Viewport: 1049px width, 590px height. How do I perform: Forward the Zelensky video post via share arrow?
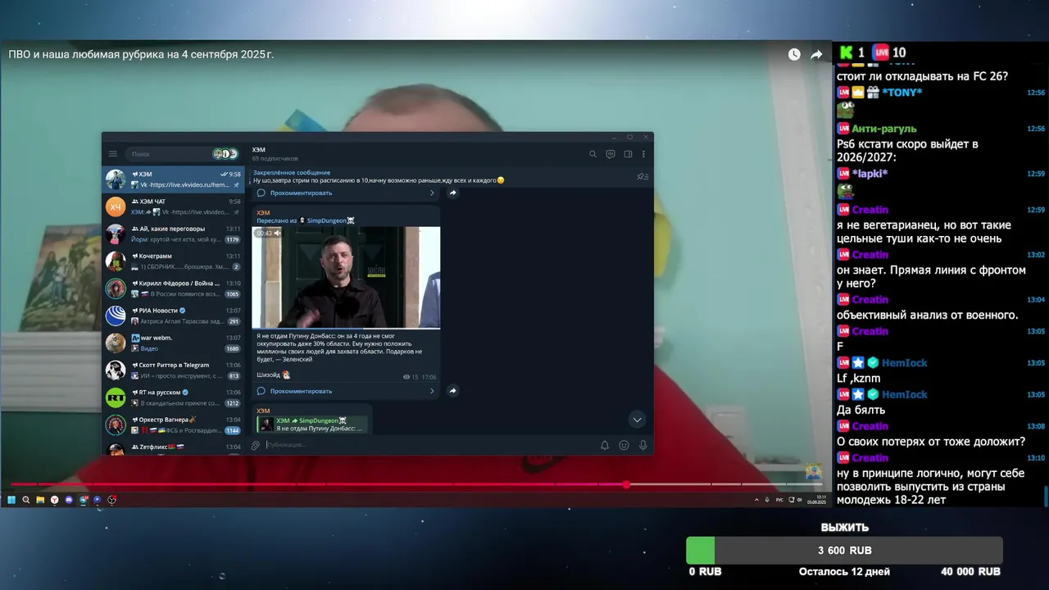[x=452, y=391]
